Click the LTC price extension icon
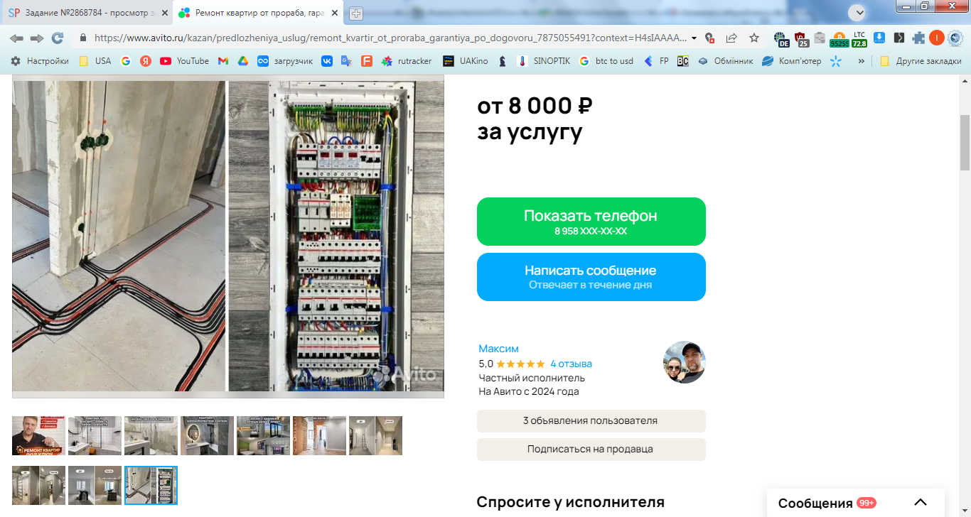 (x=859, y=38)
